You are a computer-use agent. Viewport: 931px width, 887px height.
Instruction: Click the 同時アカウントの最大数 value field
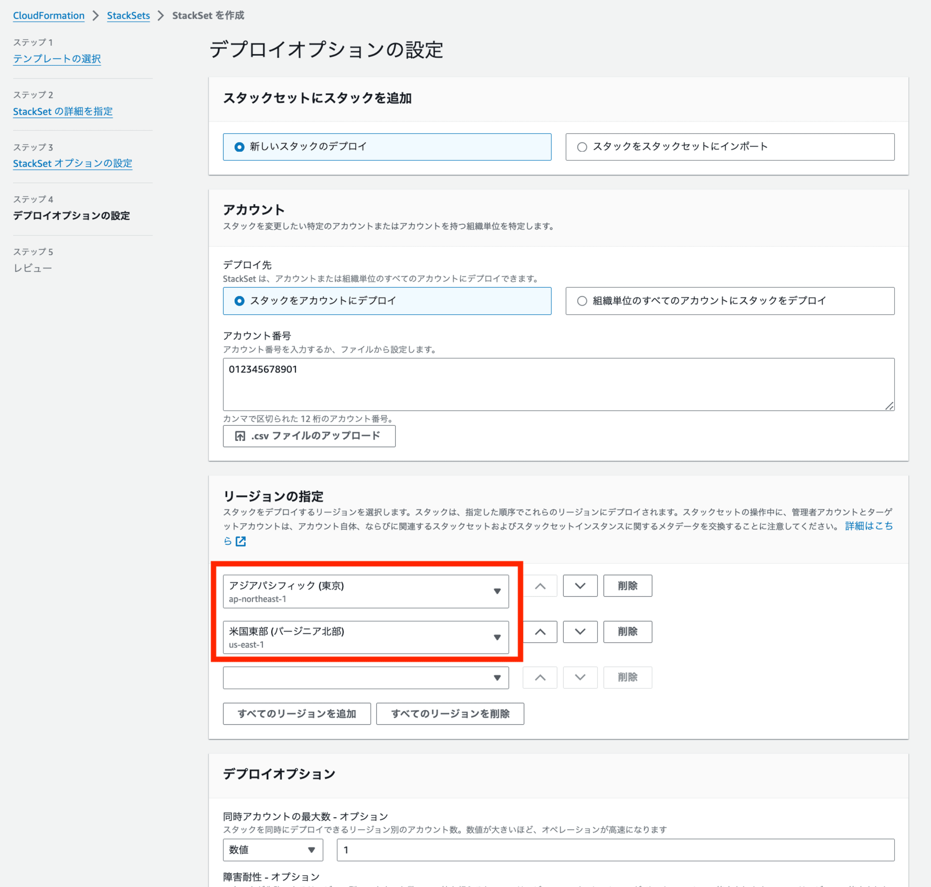(615, 850)
